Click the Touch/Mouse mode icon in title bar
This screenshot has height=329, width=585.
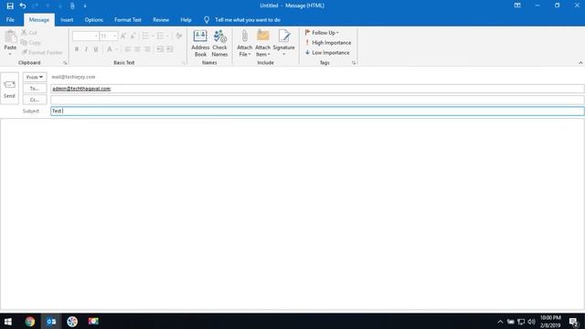[x=72, y=6]
